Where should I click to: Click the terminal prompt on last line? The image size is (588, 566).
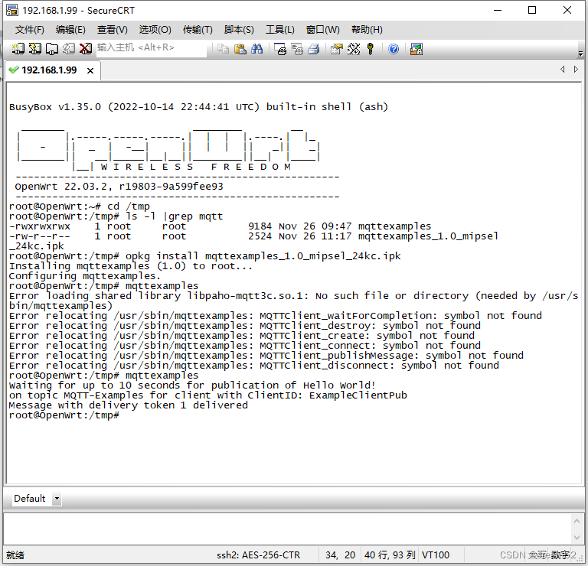pyautogui.click(x=64, y=415)
